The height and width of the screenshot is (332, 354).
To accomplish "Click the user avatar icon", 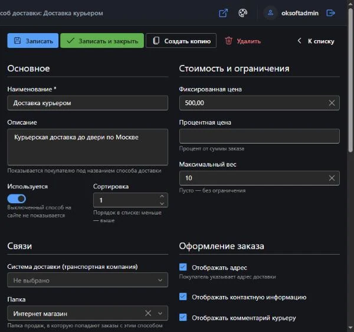I will pos(270,13).
